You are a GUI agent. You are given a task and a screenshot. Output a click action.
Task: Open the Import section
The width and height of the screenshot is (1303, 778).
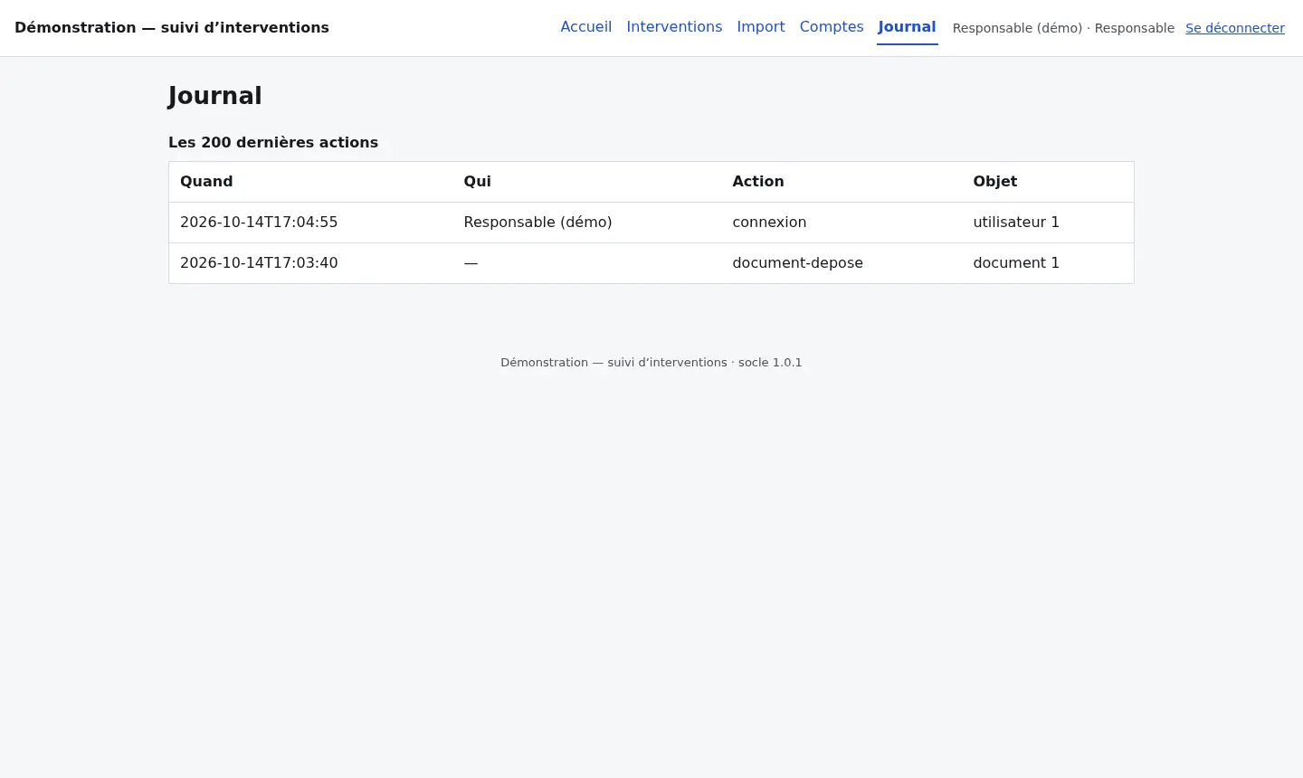[761, 27]
